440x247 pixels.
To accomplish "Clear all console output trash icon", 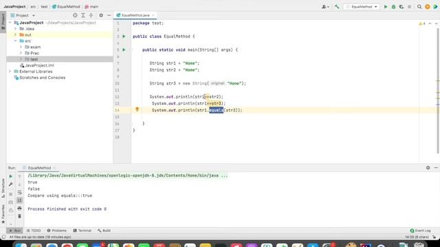I will point(19,216).
